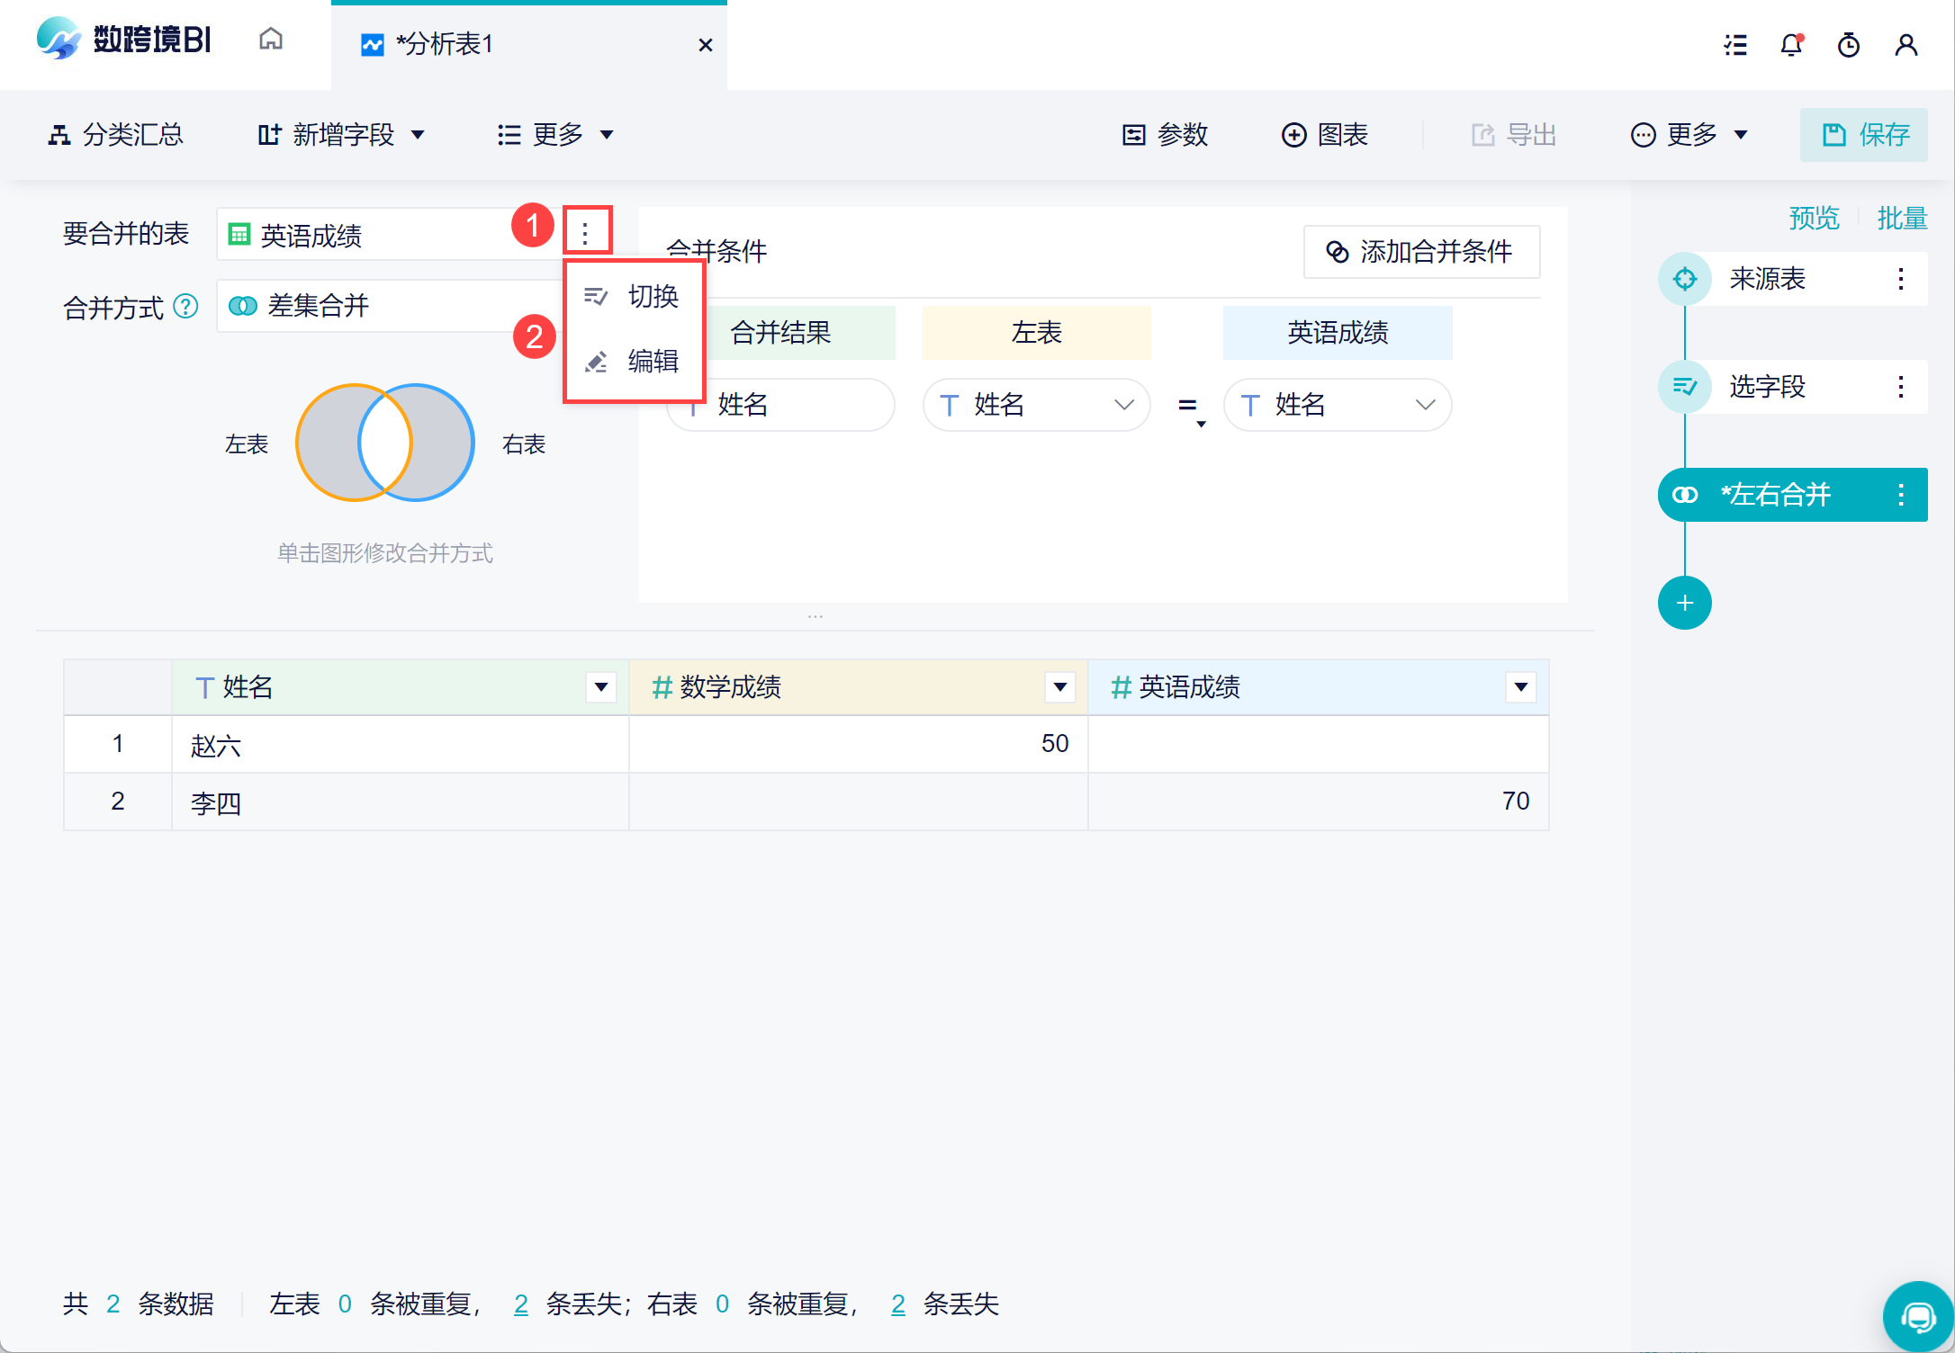
Task: Open the notifications bell
Action: click(x=1791, y=44)
